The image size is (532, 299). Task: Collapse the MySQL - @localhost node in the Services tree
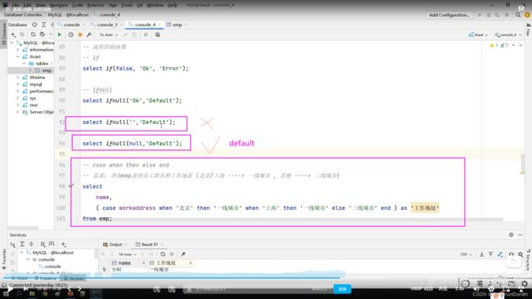[x=22, y=252]
